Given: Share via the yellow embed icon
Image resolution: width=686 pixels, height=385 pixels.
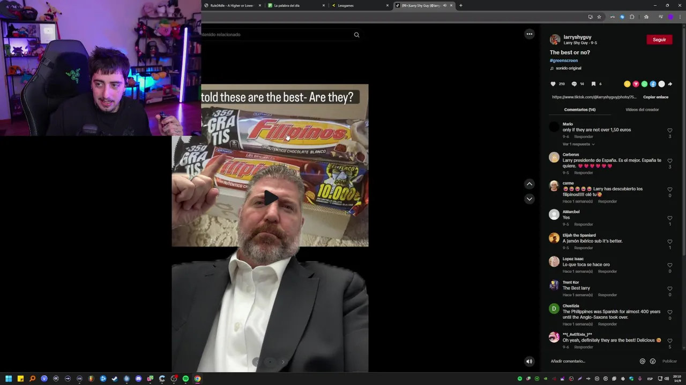Looking at the screenshot, I should click(x=627, y=84).
